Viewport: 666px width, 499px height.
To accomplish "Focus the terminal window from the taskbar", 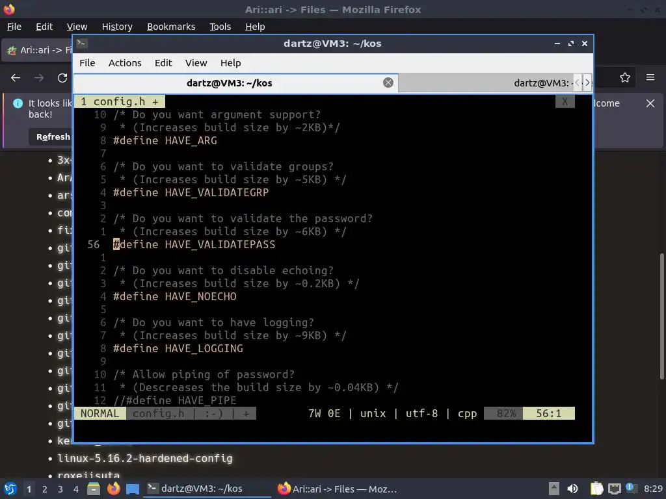I will [x=207, y=489].
